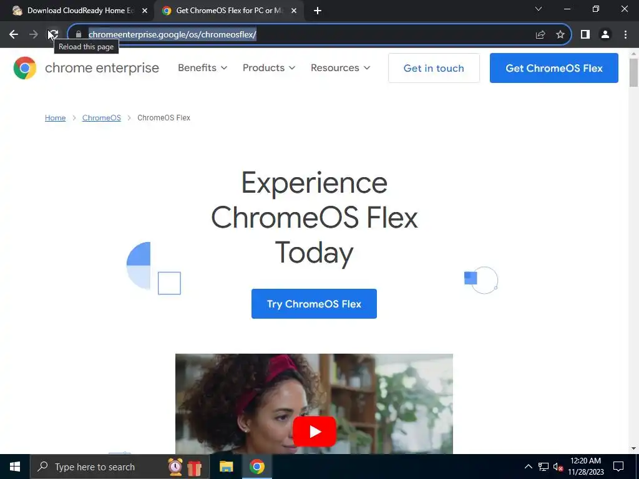This screenshot has height=479, width=639.
Task: Open the Windows Start menu
Action: click(x=15, y=467)
